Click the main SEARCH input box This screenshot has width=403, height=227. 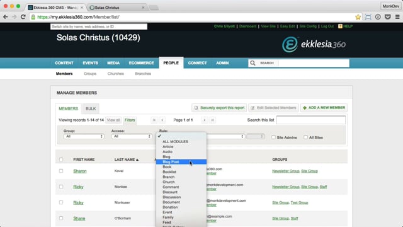click(314, 63)
